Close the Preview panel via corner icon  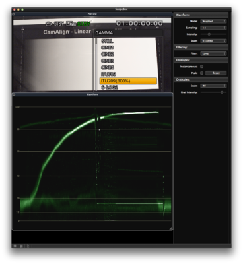pos(14,14)
